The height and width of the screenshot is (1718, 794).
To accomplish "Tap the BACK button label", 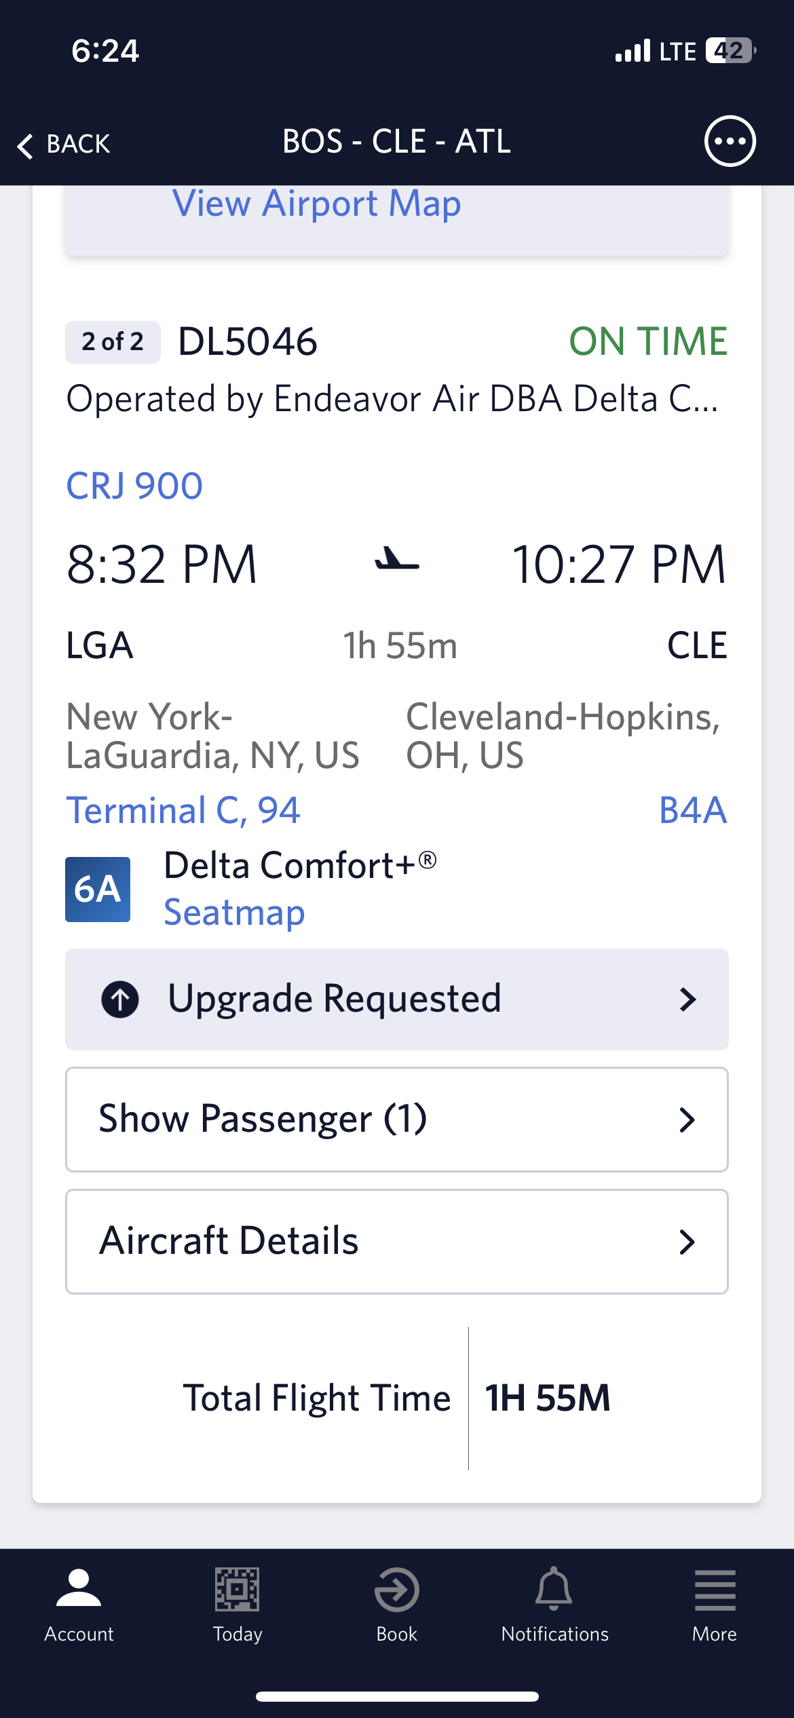I will point(78,145).
